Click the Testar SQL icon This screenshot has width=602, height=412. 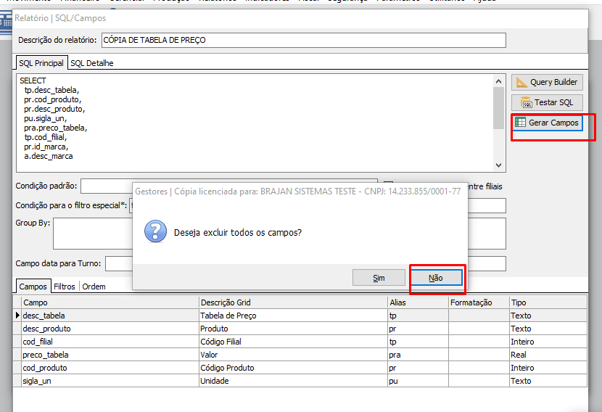coord(527,102)
